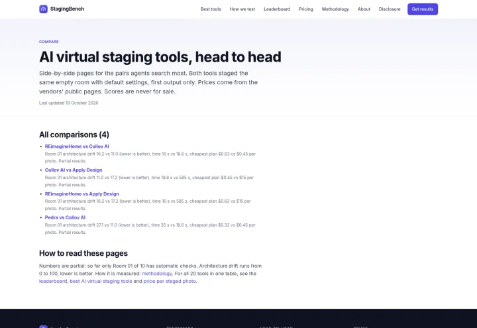Open How we test page
The image size is (477, 328).
(x=242, y=9)
